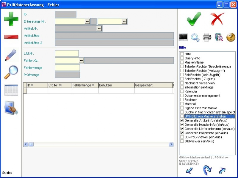This screenshot has height=178, width=238.
Task: Click the gear settings icon
Action: pyautogui.click(x=195, y=37)
